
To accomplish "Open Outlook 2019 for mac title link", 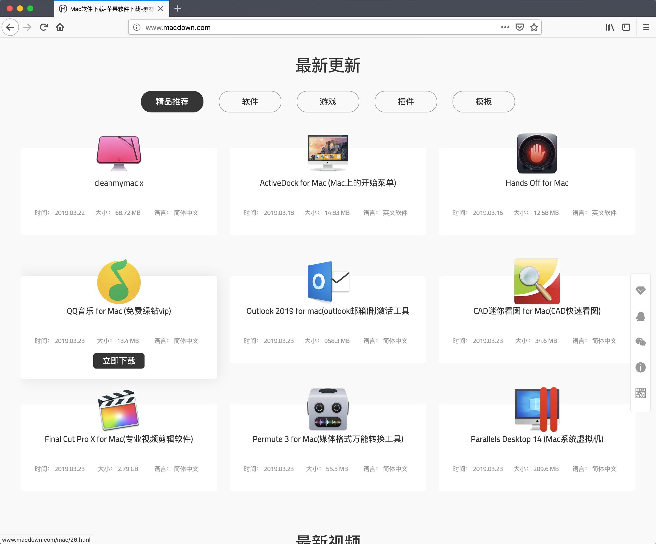I will [x=328, y=311].
